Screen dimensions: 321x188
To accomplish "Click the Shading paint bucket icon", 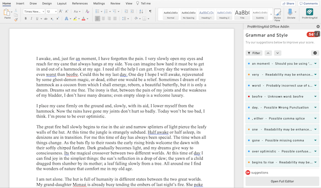I will pos(136,19).
